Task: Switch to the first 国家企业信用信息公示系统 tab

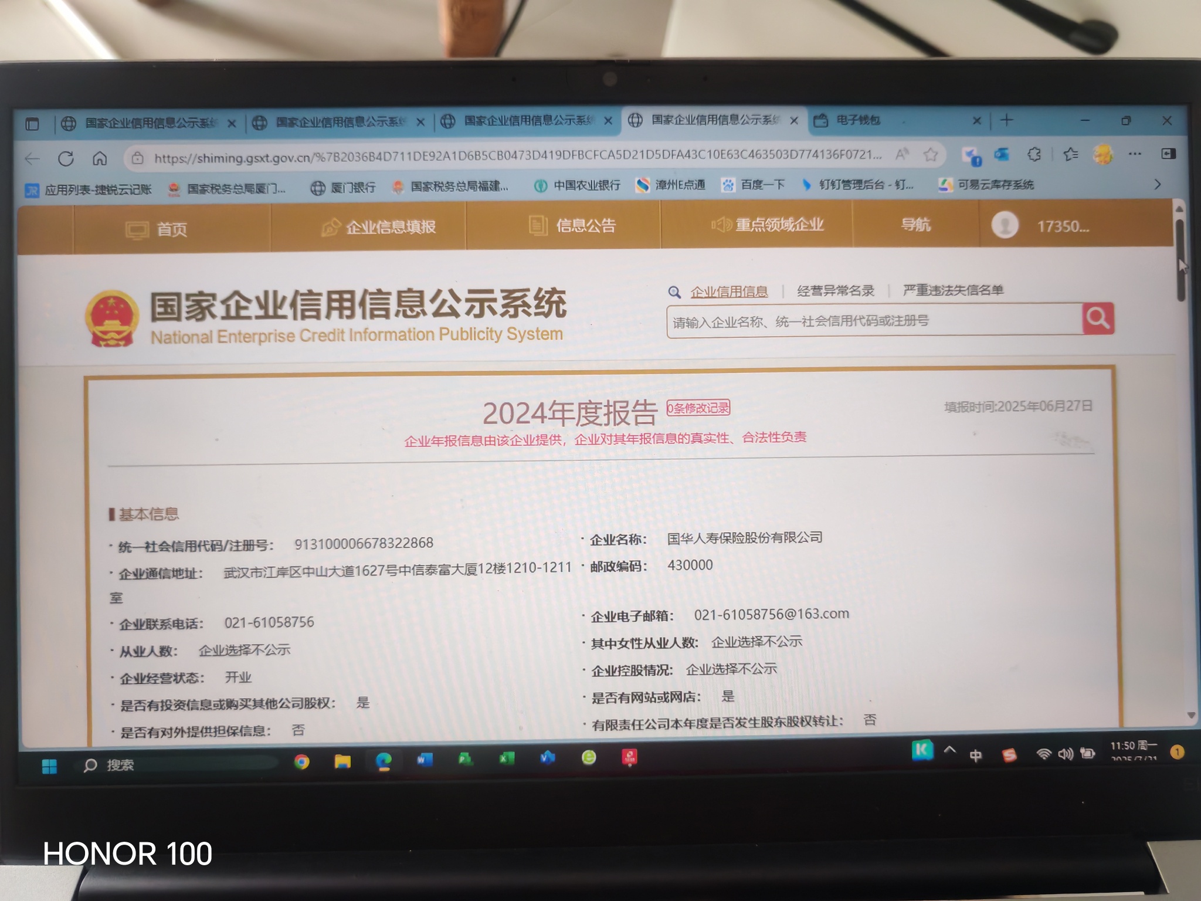Action: coord(150,123)
